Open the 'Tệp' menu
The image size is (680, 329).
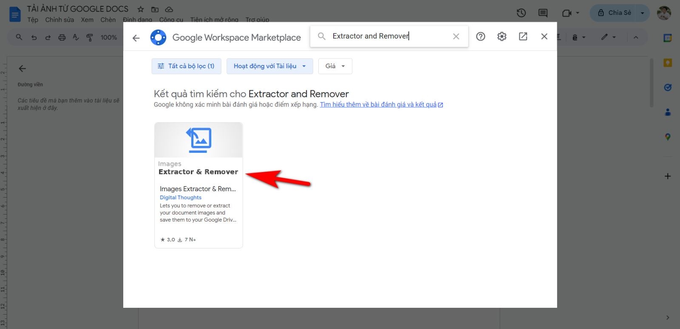tap(33, 20)
